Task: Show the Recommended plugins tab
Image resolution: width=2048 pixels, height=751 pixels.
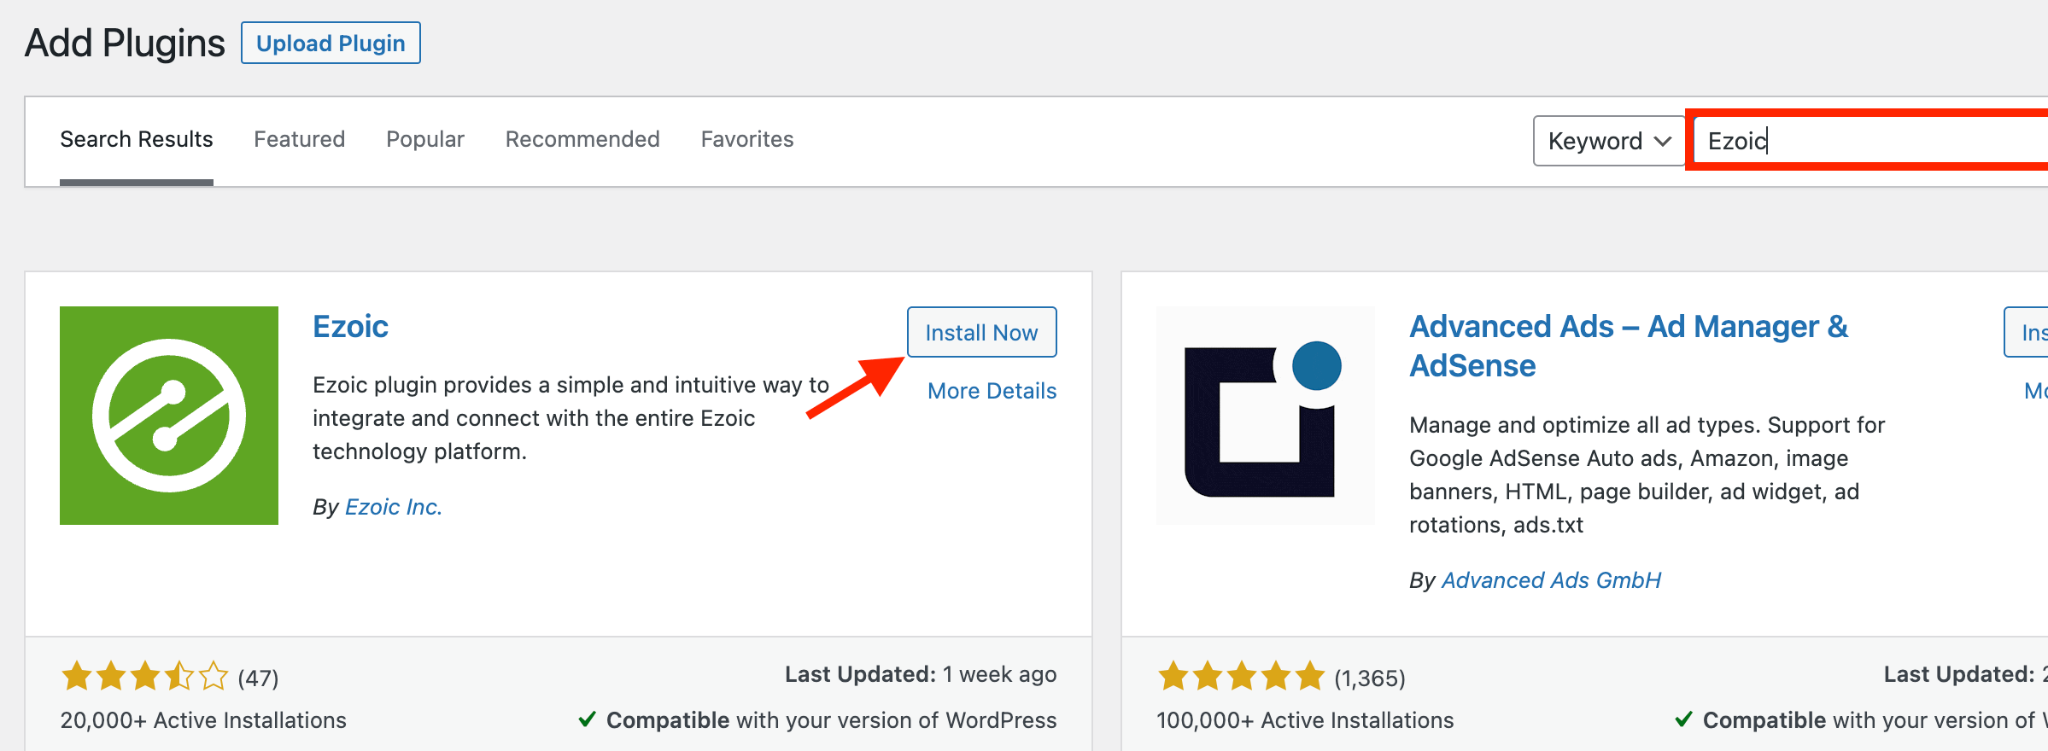Action: [x=582, y=139]
